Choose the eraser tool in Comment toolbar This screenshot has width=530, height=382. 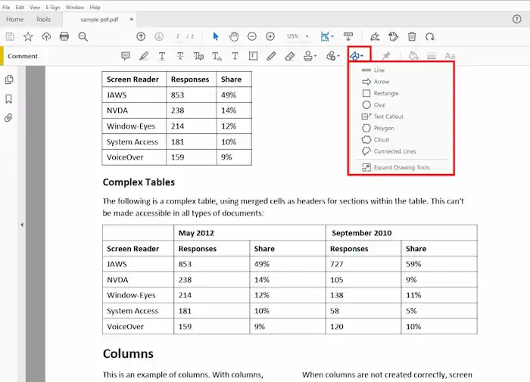pyautogui.click(x=289, y=56)
